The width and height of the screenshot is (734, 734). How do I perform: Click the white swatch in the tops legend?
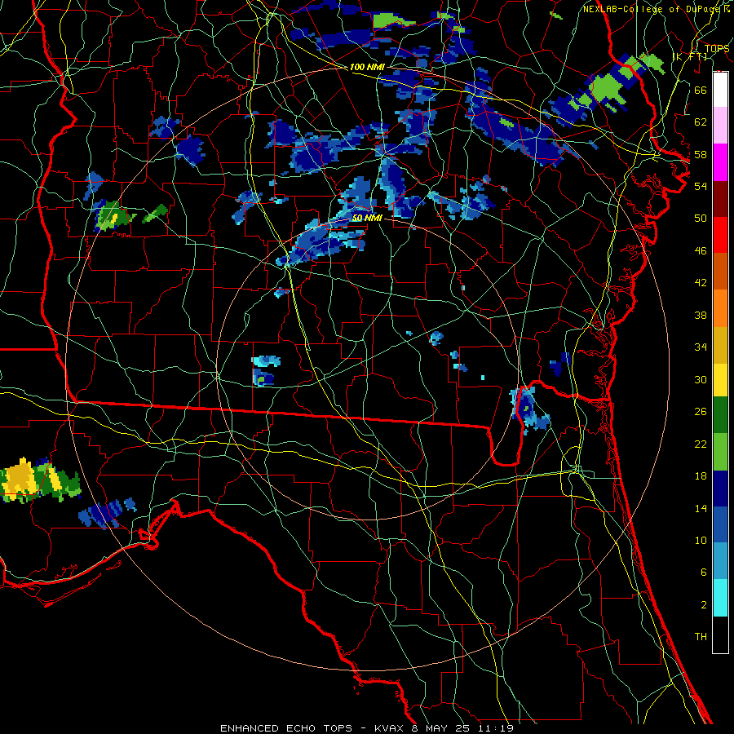click(720, 90)
